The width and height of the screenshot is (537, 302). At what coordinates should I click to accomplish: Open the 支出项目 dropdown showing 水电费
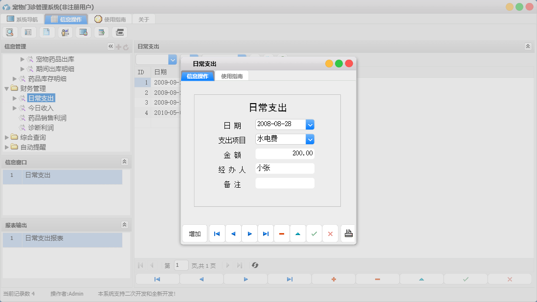click(310, 139)
